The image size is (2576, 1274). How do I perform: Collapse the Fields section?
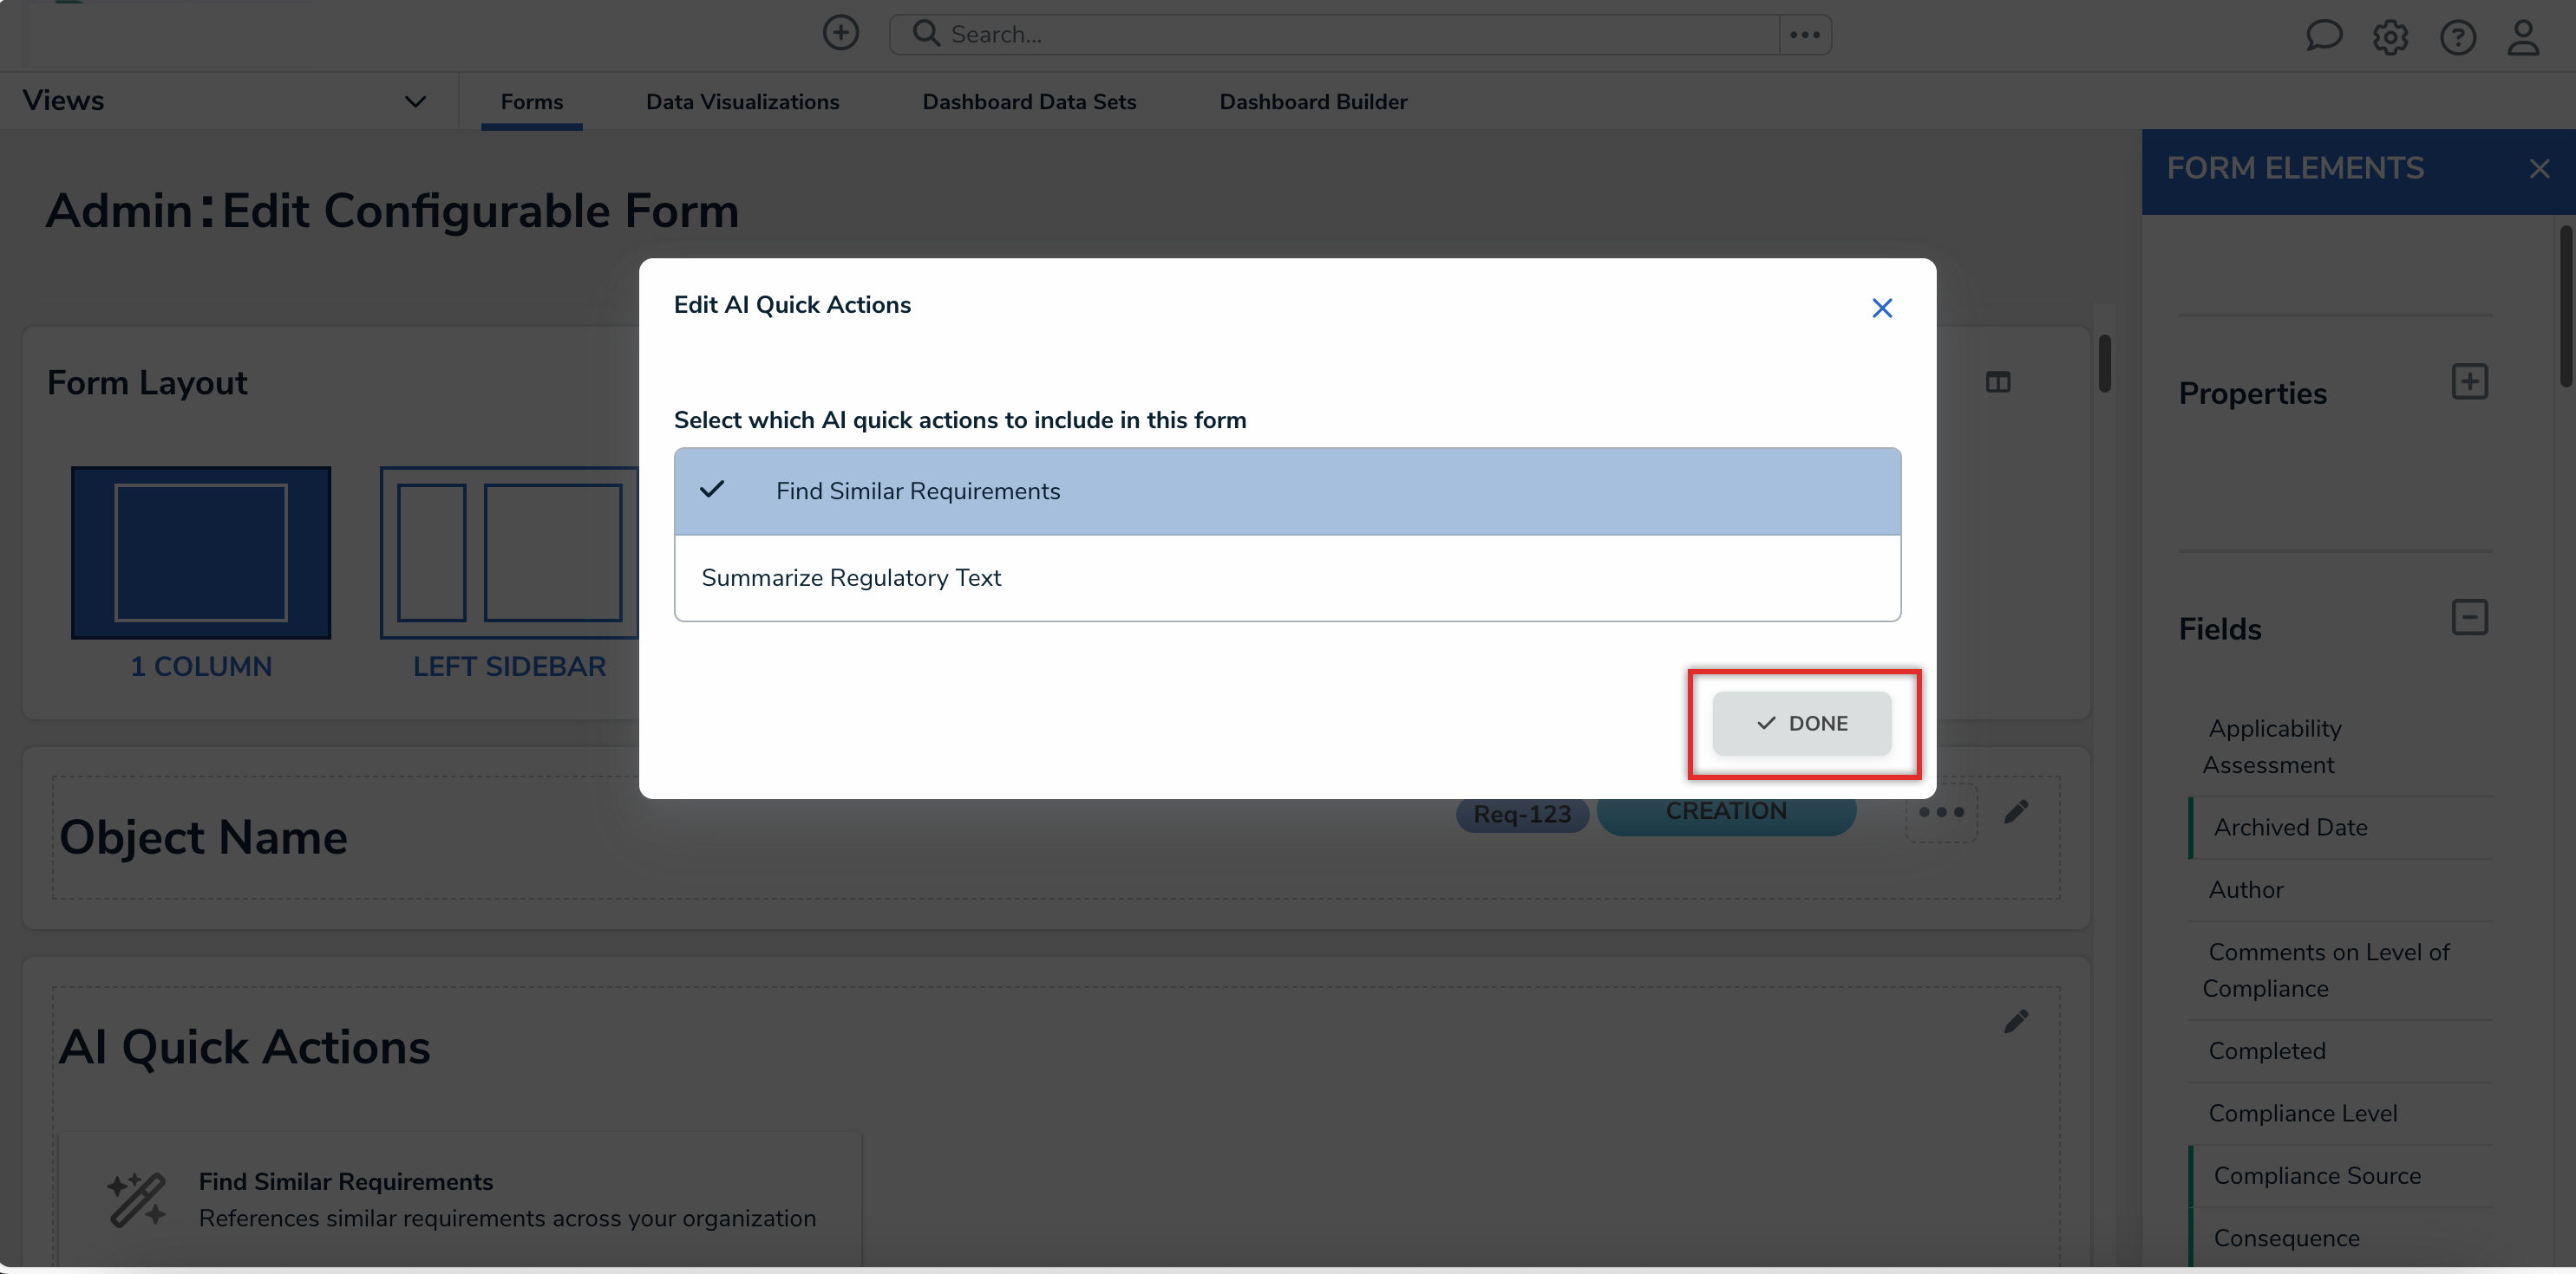click(x=2469, y=618)
